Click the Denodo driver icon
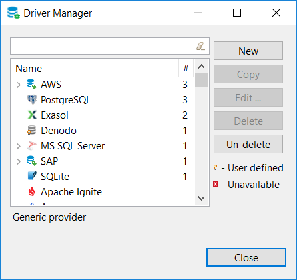This screenshot has width=297, height=280. pos(32,130)
